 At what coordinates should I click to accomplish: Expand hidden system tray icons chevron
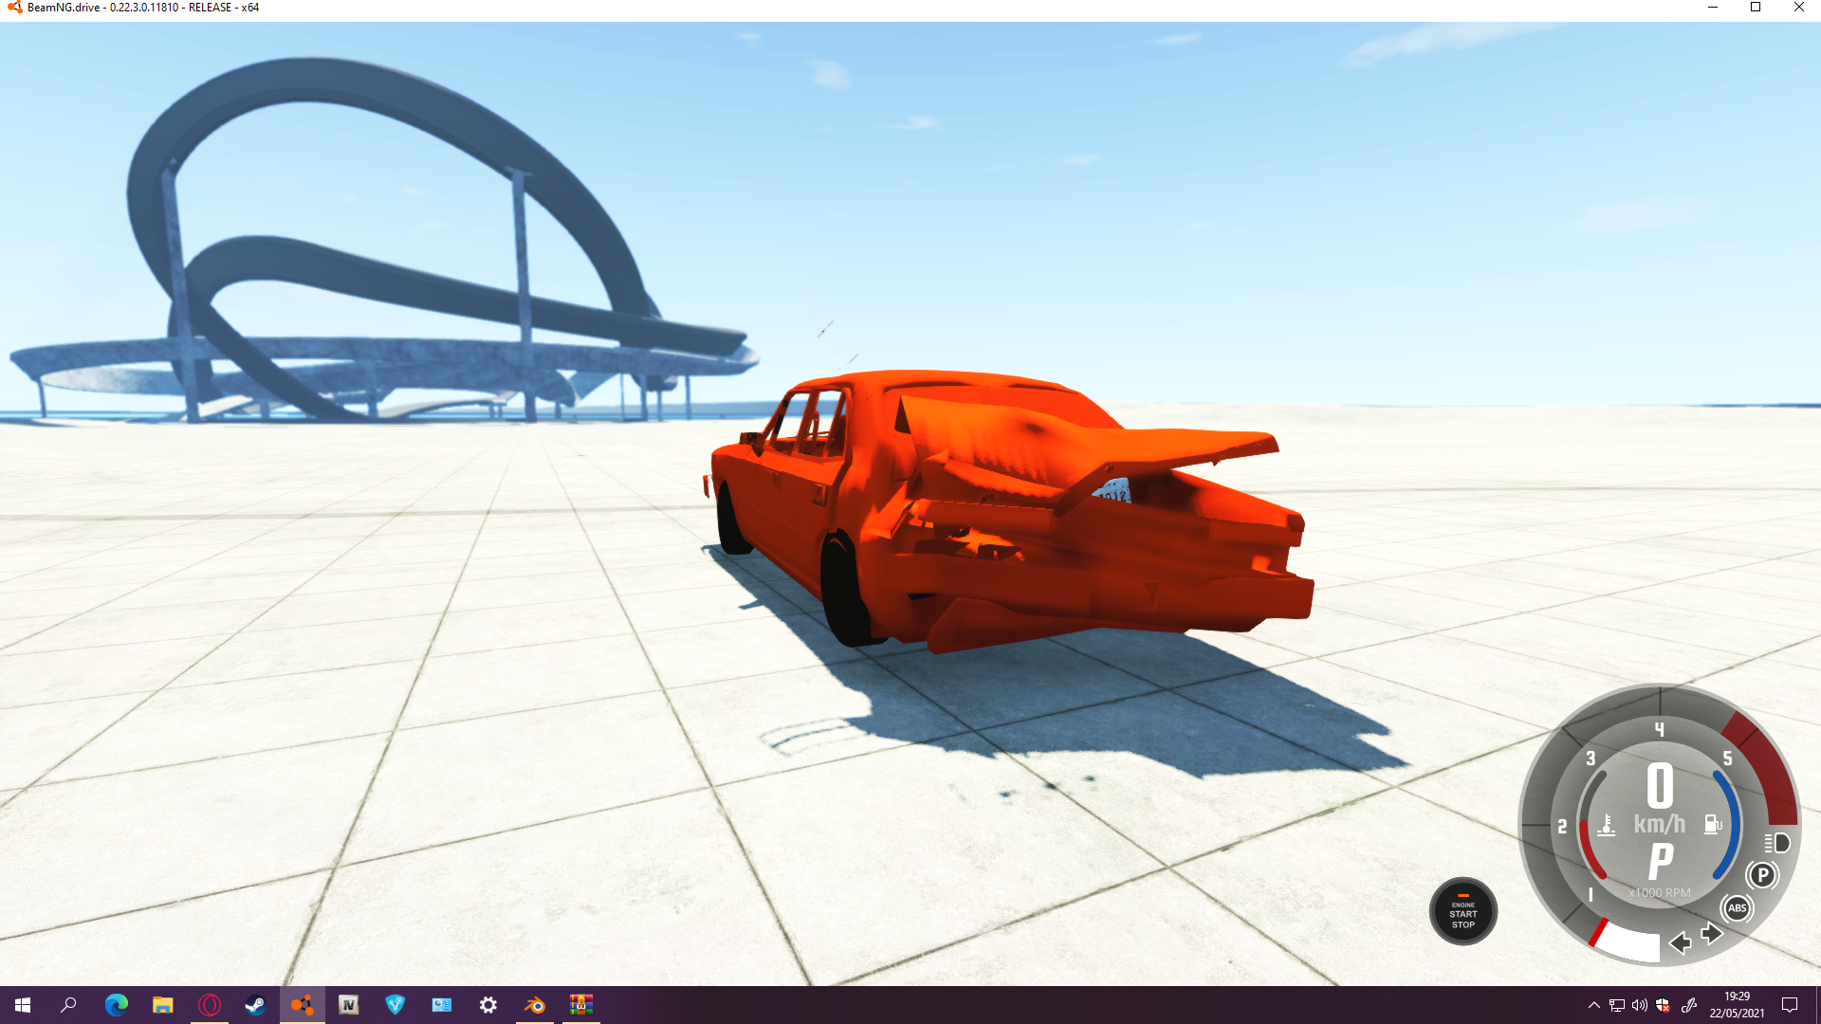pyautogui.click(x=1593, y=1005)
